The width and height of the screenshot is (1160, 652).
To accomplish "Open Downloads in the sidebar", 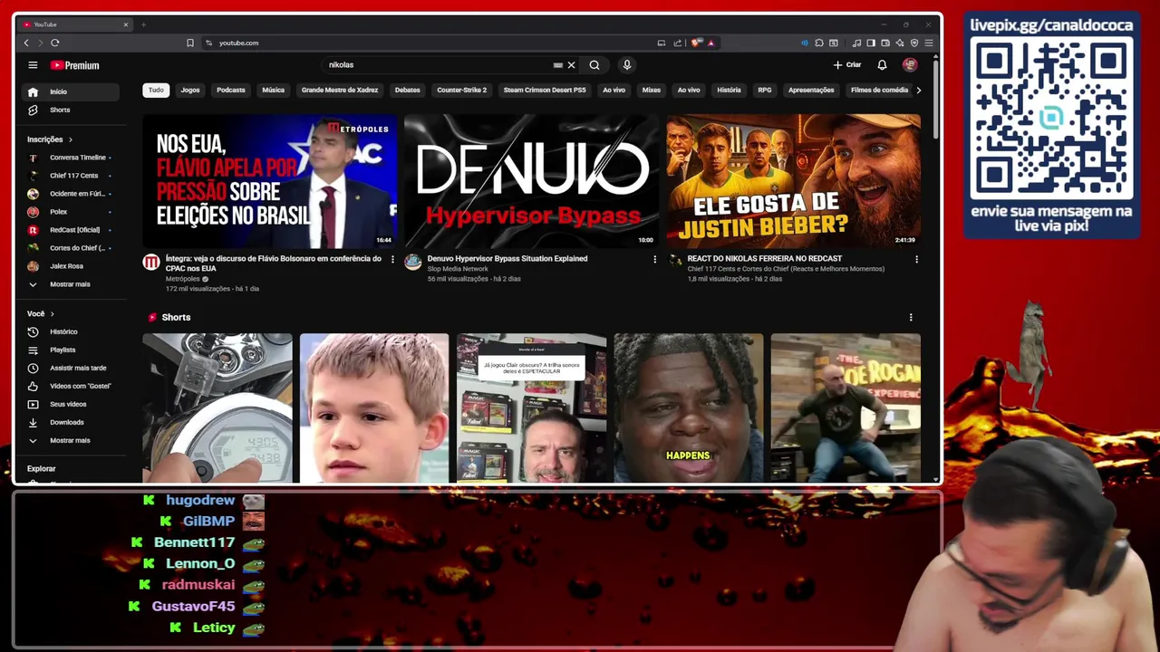I will point(71,422).
